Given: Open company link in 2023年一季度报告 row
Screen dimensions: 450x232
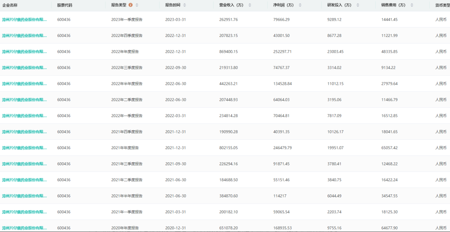Looking at the screenshot, I should (25, 20).
